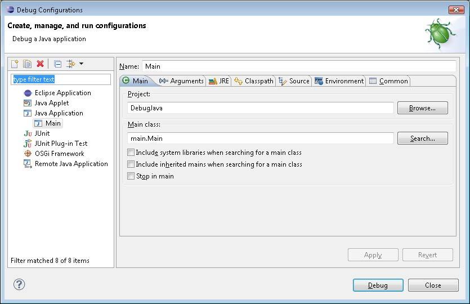Click the help question mark icon
Viewport: 470px width, 304px height.
19,284
